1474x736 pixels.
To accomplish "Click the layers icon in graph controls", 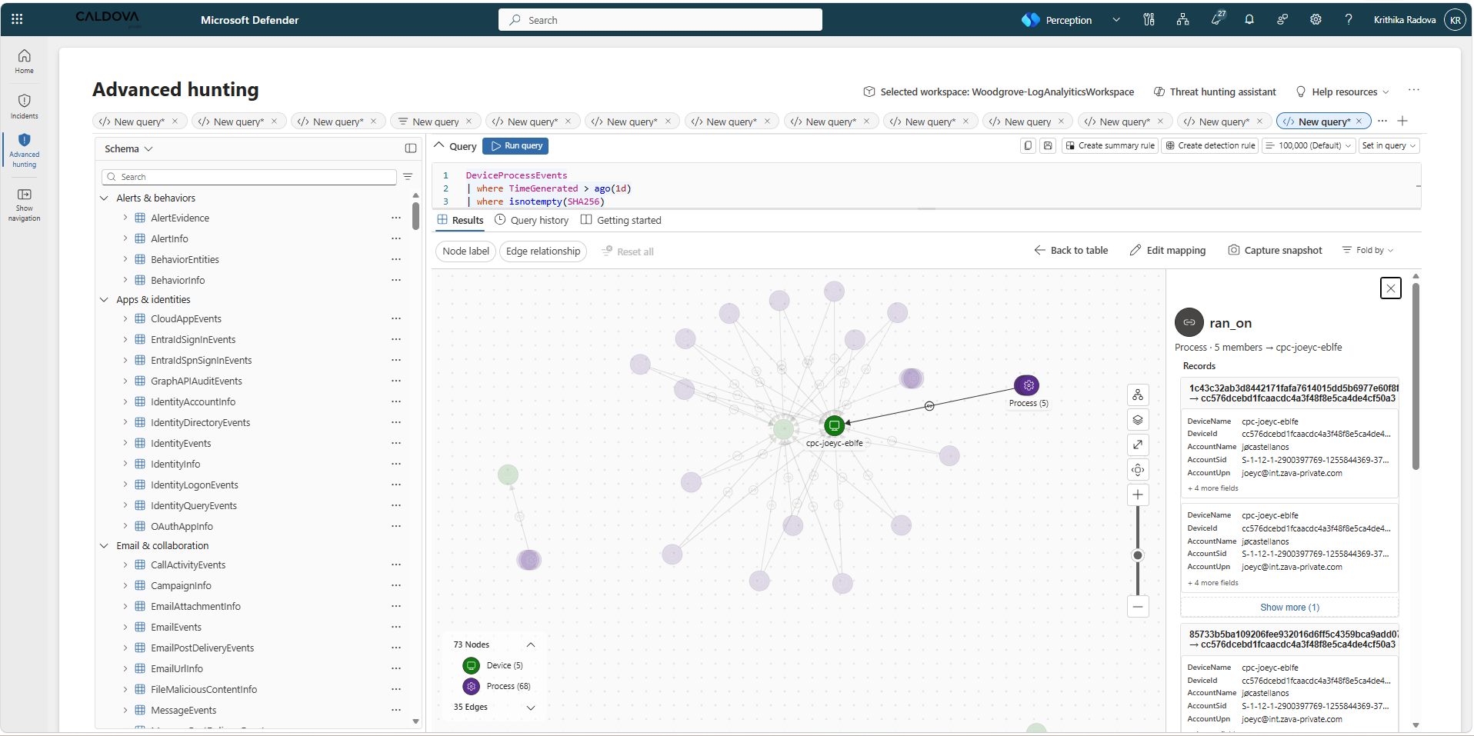I will (1138, 420).
